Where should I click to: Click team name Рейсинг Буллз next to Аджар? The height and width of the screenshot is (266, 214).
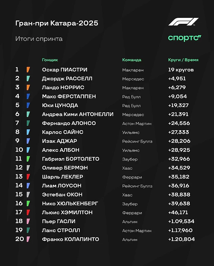coord(137,141)
